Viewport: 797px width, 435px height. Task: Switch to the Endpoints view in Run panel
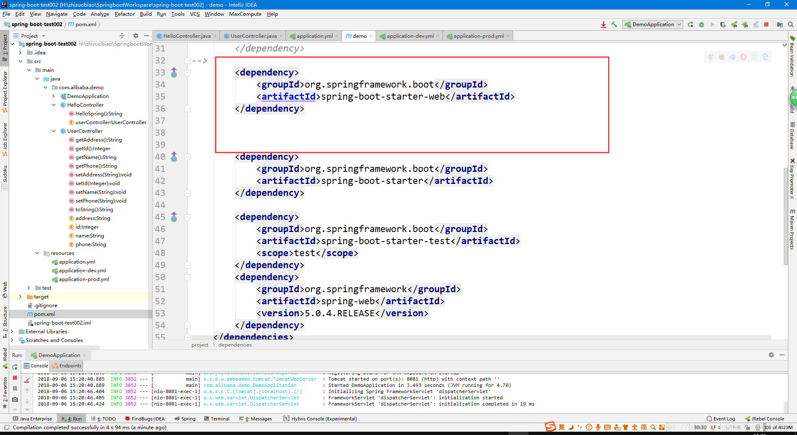66,366
